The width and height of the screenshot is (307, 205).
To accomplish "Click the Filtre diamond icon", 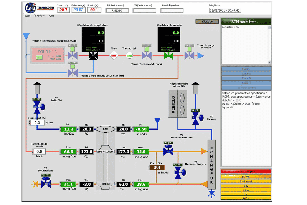I will click(x=114, y=56).
